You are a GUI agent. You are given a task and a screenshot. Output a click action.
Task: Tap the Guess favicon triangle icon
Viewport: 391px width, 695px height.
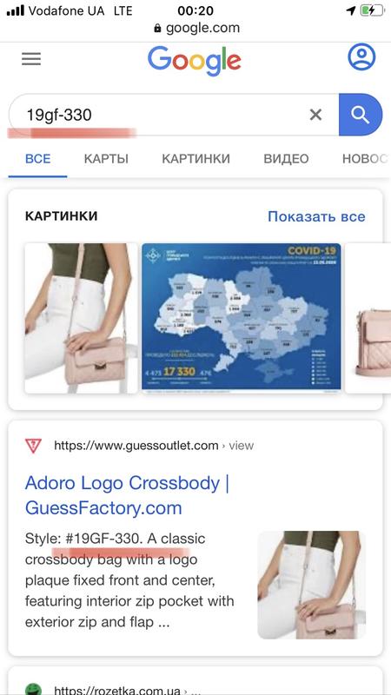(33, 445)
